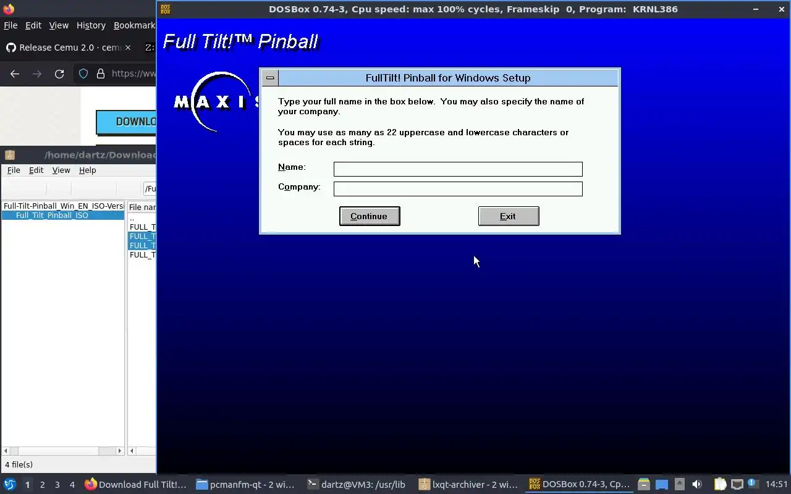791x494 pixels.
Task: Close the DOSBox window
Action: click(x=781, y=9)
